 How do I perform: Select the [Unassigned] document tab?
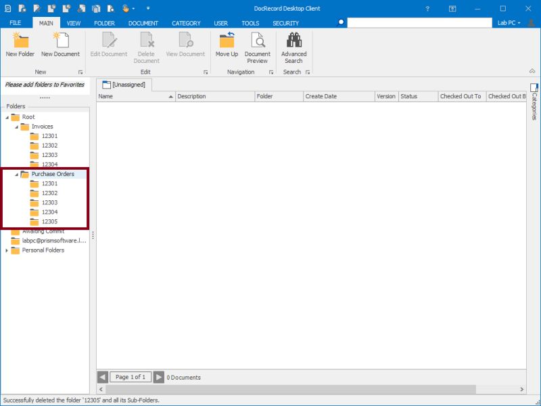tap(124, 85)
